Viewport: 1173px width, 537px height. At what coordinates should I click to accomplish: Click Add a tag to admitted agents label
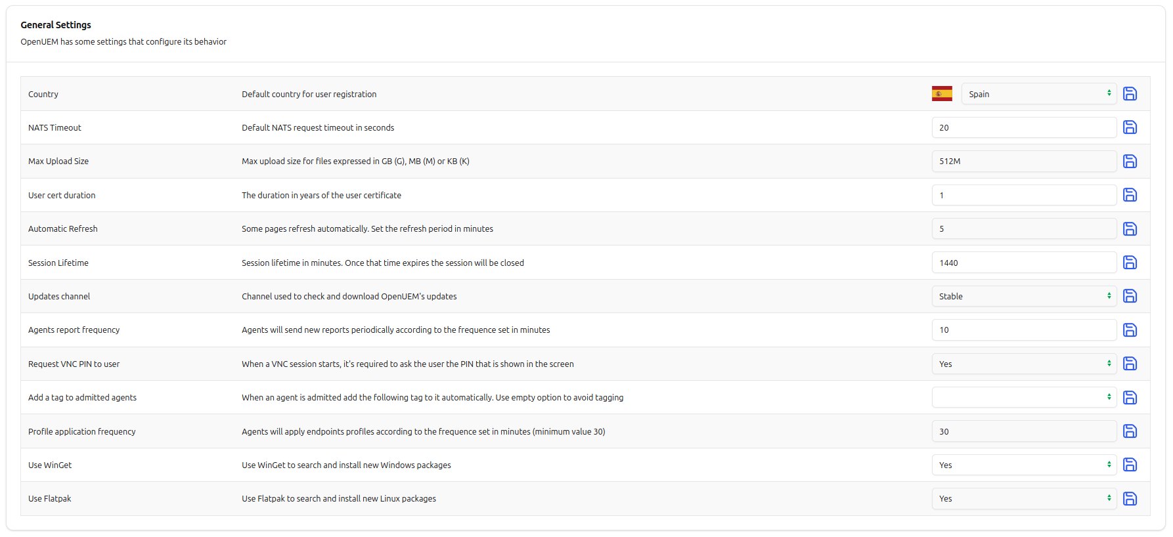[x=83, y=398]
